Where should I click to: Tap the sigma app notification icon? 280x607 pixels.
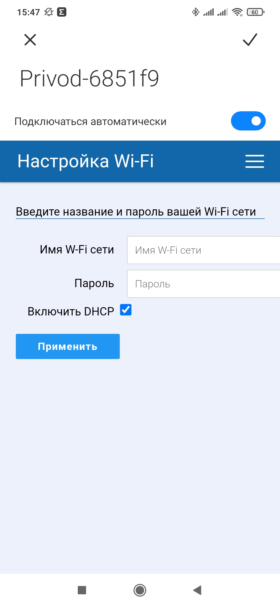click(62, 12)
